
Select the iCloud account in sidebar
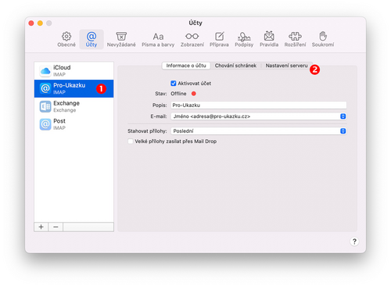point(74,70)
